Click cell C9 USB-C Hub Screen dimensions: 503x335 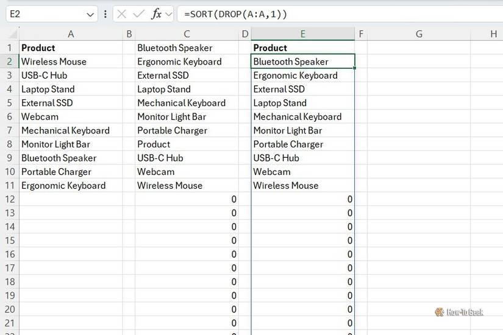click(x=187, y=158)
